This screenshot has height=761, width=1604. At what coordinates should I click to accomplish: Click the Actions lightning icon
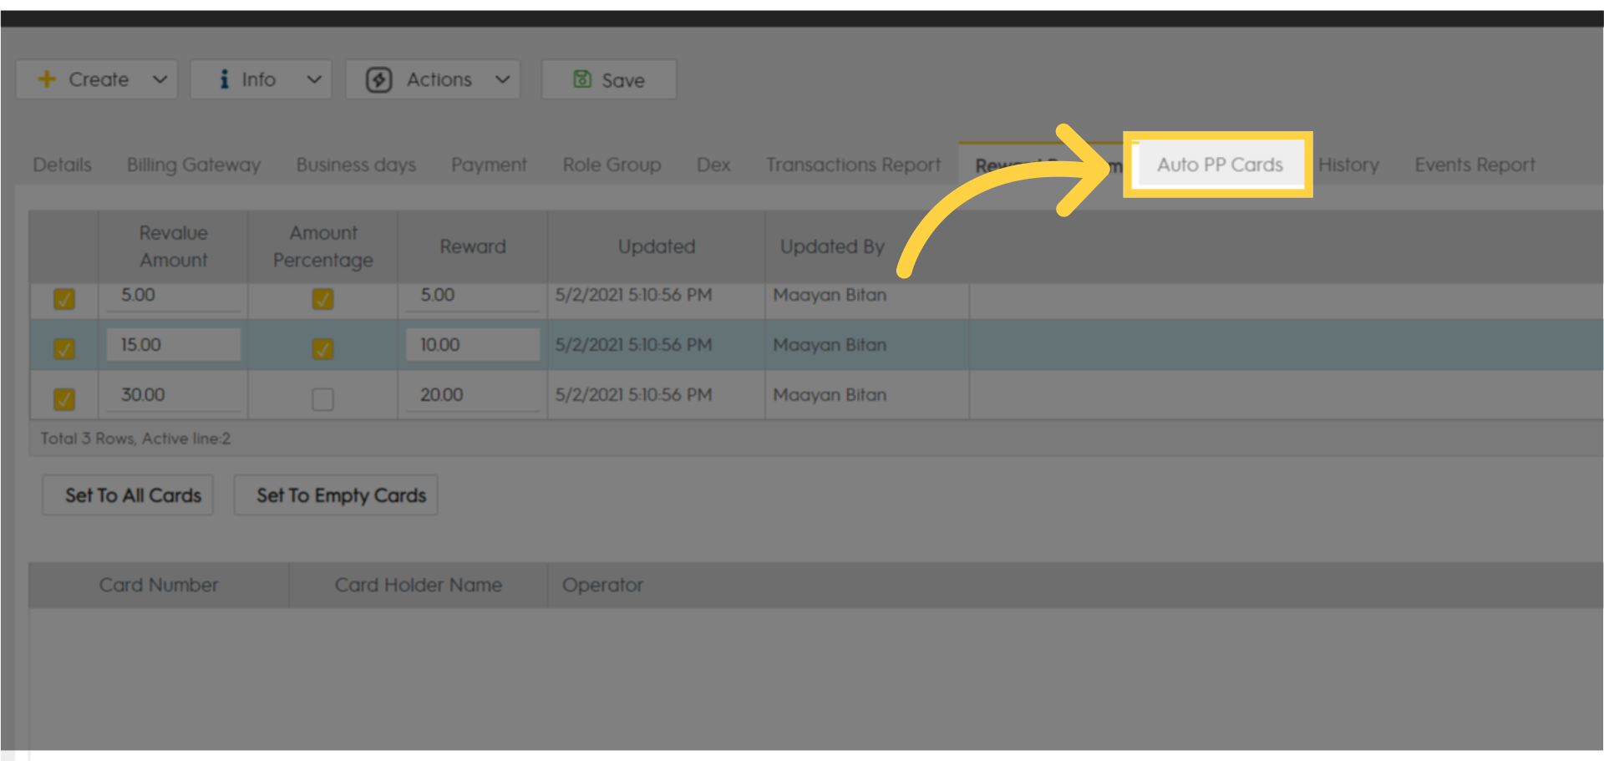(x=378, y=79)
